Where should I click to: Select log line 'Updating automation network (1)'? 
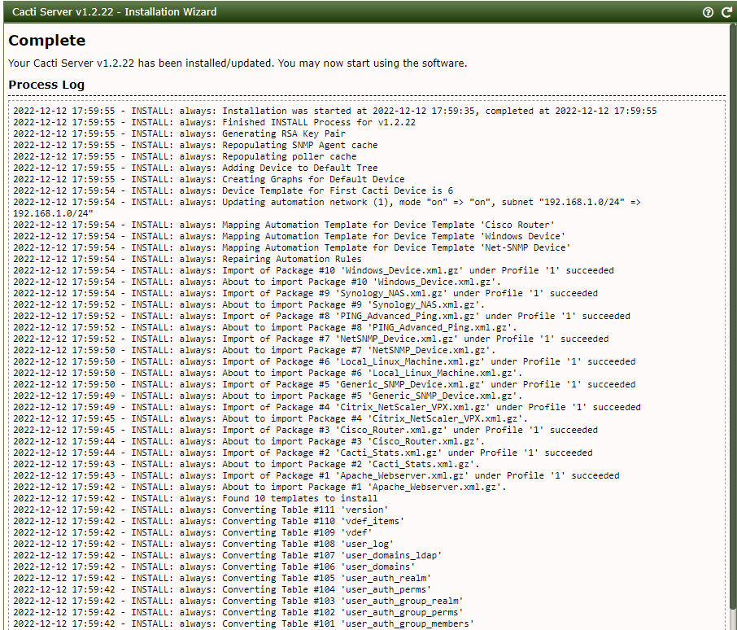(327, 208)
